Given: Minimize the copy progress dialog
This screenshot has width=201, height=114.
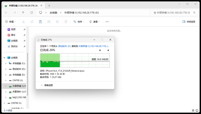Looking at the screenshot, I should [94, 40].
